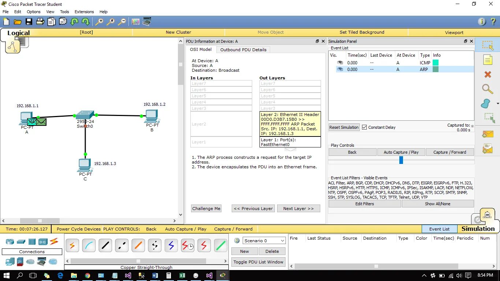Click the question mark help icon
The width and height of the screenshot is (500, 281).
(493, 22)
